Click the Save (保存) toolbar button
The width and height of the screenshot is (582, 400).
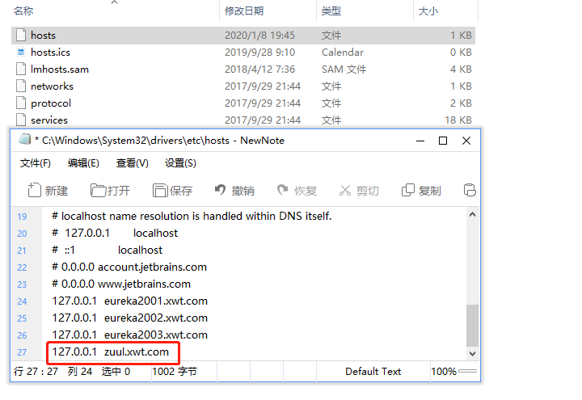pyautogui.click(x=173, y=191)
